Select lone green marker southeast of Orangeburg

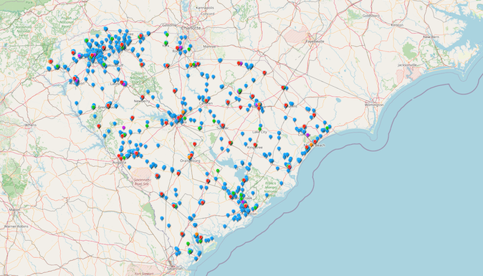tap(218, 171)
